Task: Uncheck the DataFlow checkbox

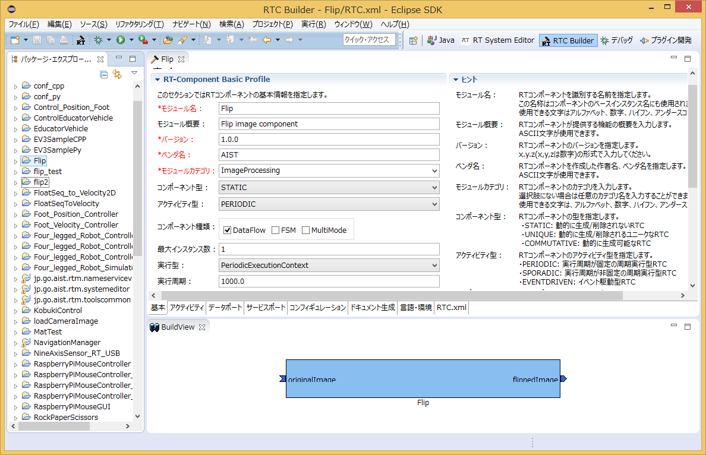Action: click(228, 230)
